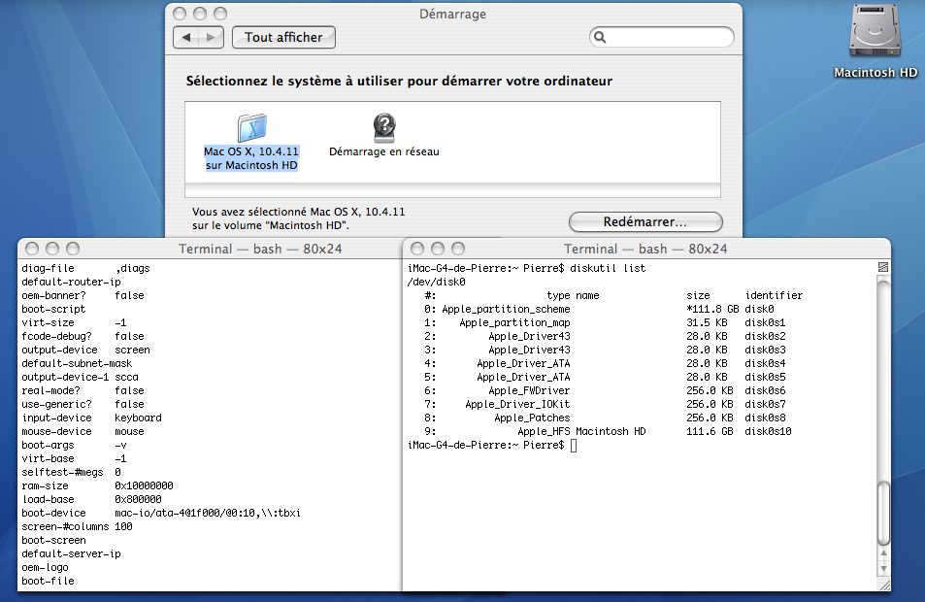Click the Apple_partition_scheme row text

[x=506, y=309]
